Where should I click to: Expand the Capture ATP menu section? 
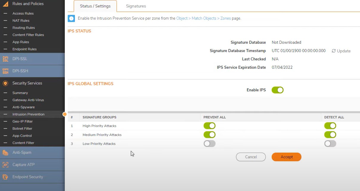[x=23, y=165]
